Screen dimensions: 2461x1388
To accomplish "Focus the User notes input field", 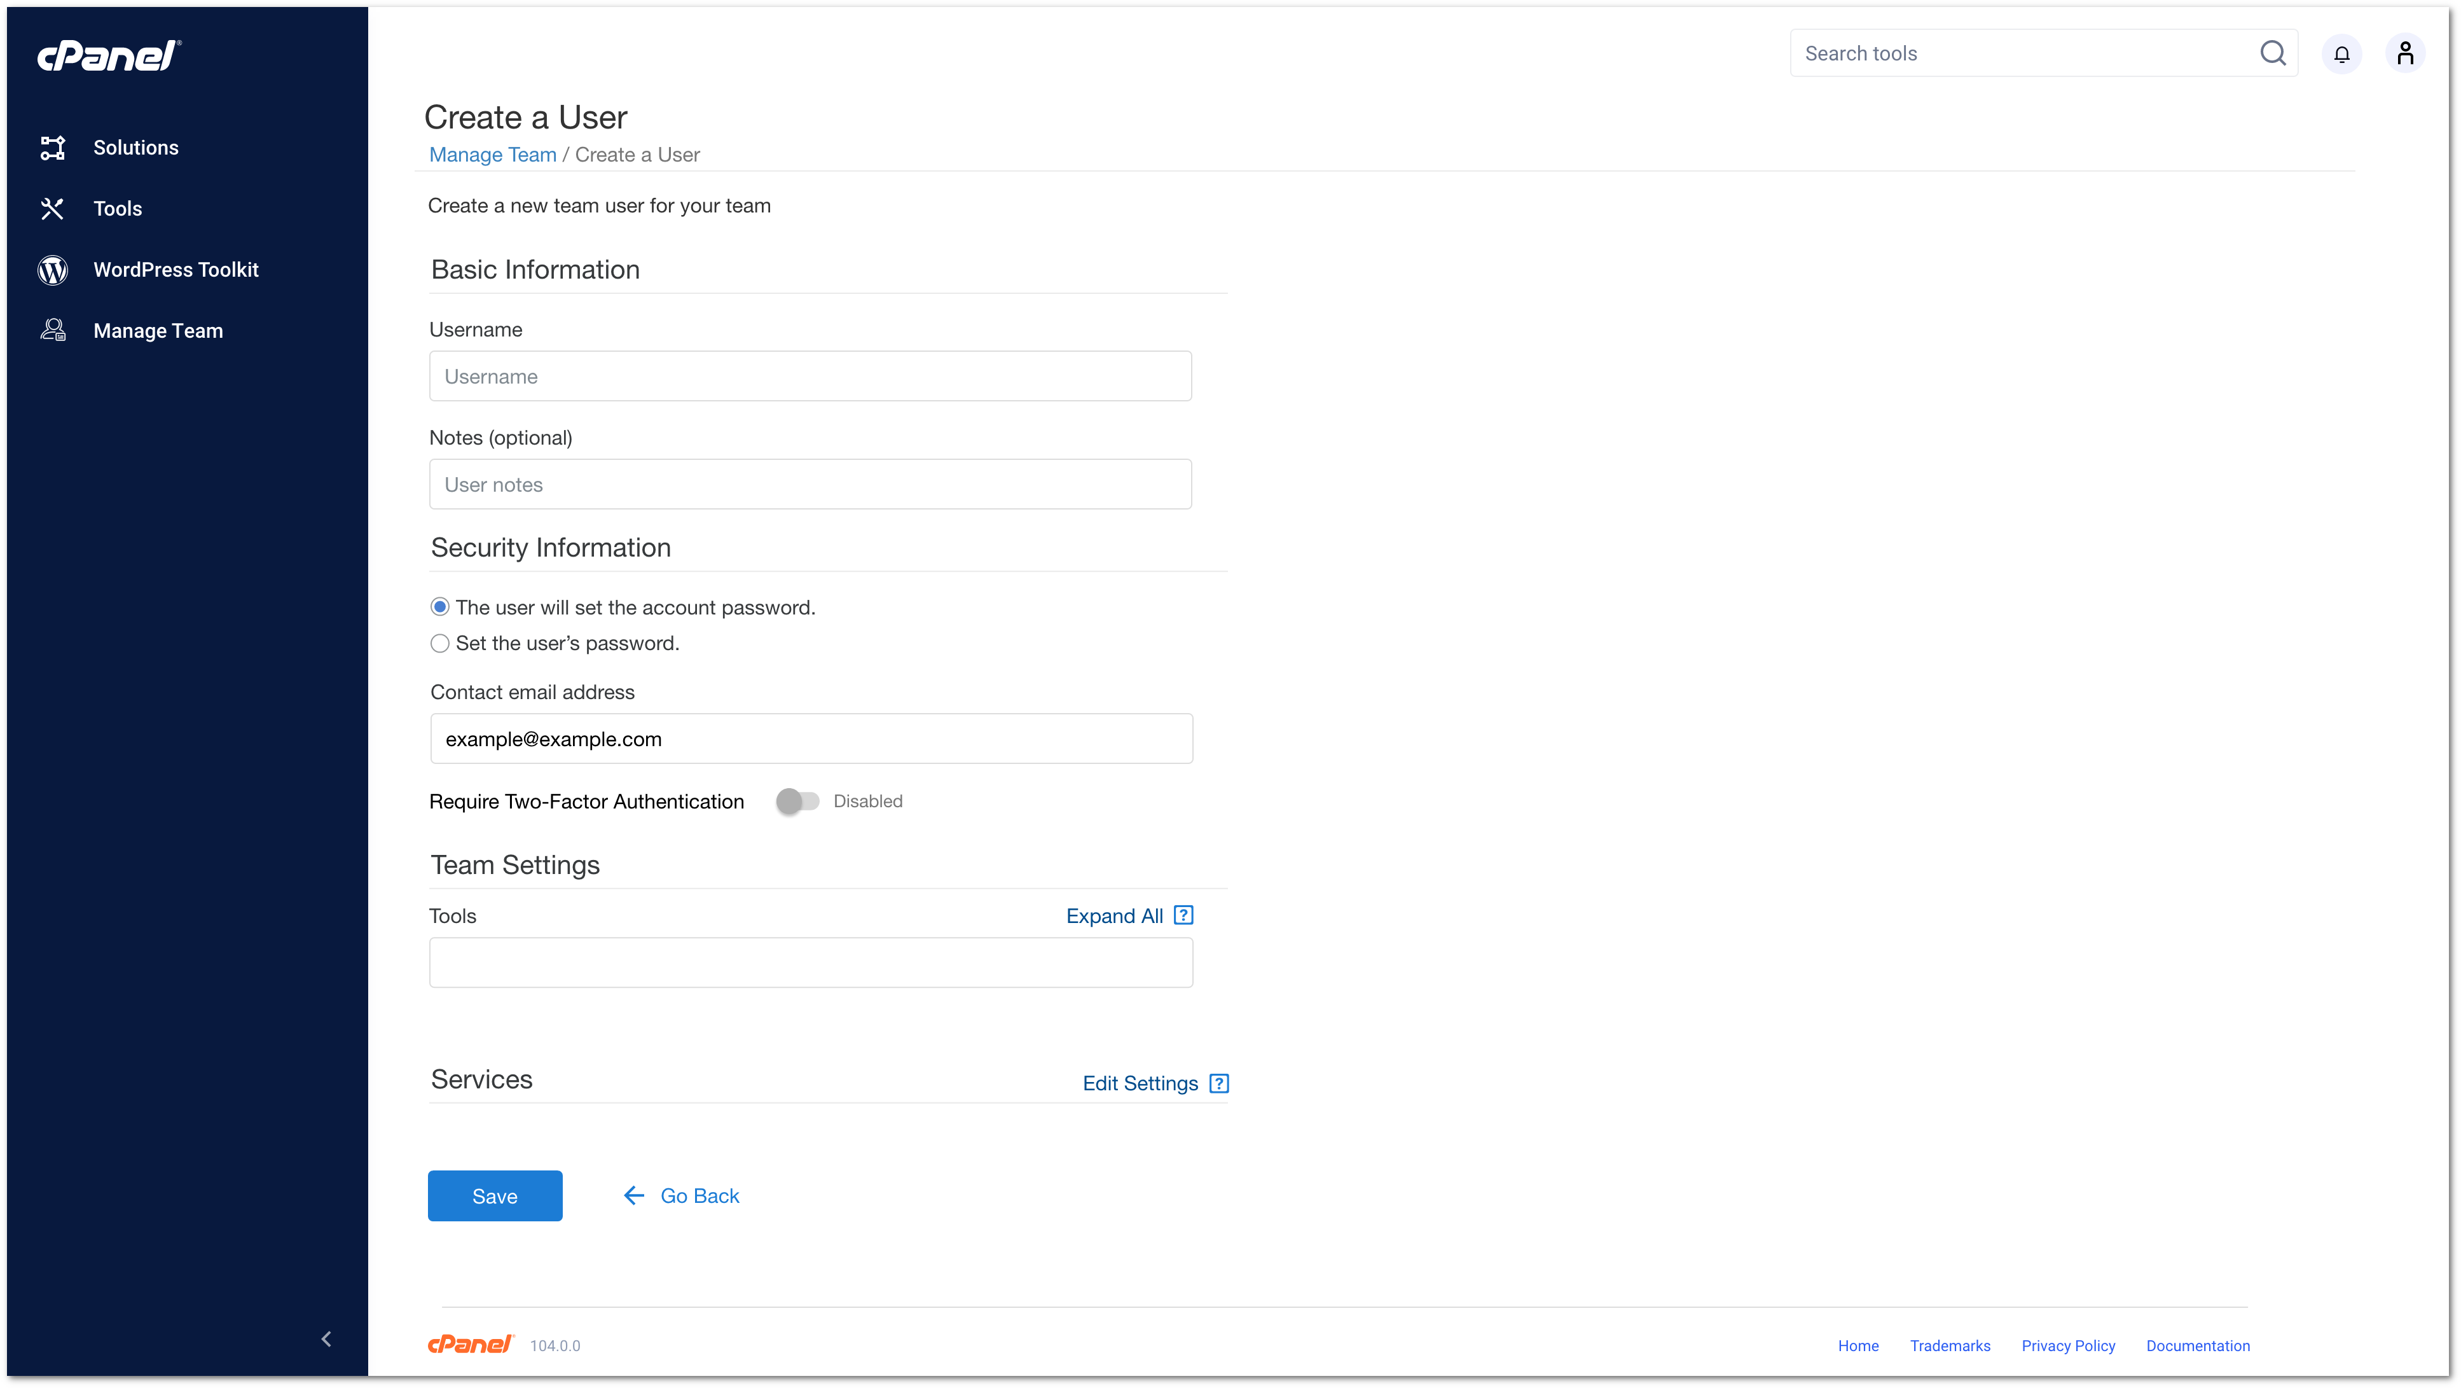I will pyautogui.click(x=810, y=483).
